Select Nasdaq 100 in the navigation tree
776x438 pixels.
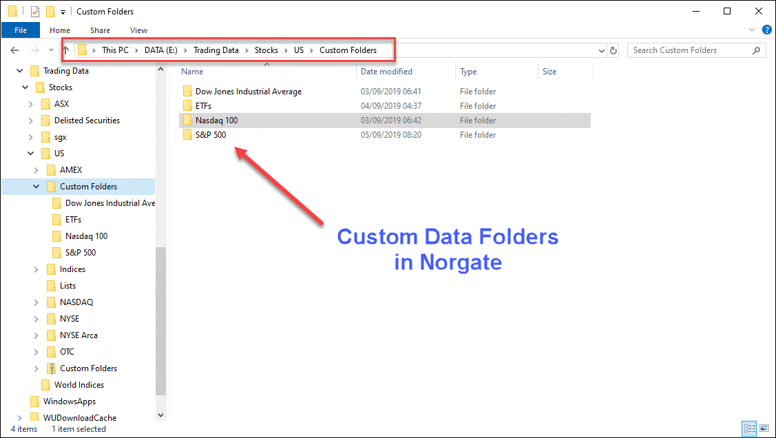86,236
